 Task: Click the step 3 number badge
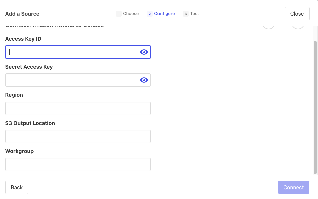coord(186,14)
